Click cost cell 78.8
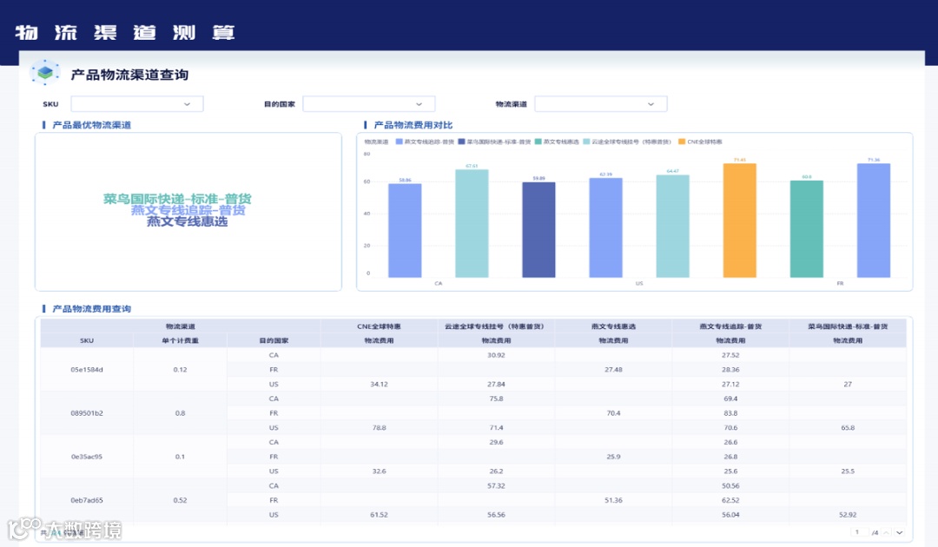 pyautogui.click(x=380, y=428)
